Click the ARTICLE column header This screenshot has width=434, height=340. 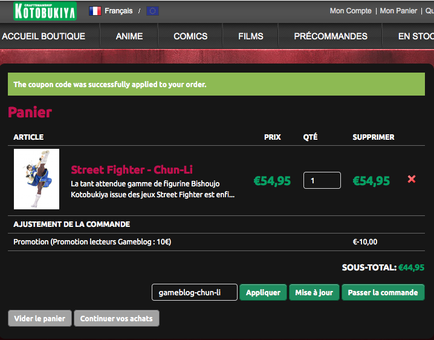point(28,137)
